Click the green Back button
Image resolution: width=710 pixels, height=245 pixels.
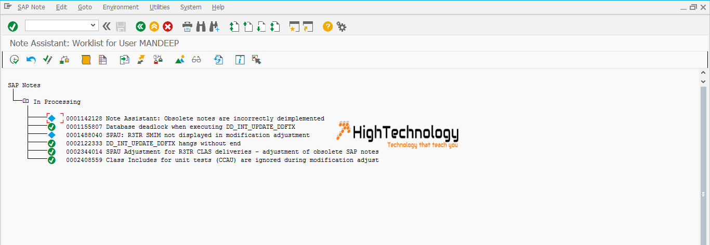(140, 26)
